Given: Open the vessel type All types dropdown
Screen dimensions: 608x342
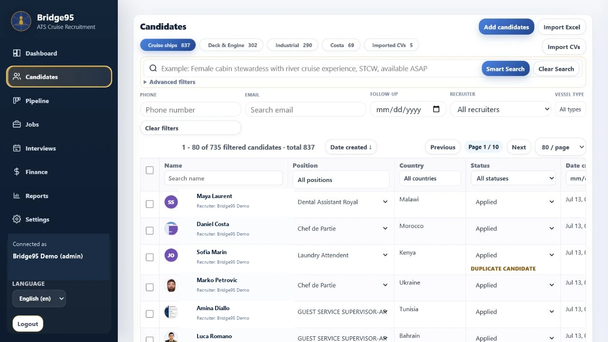Looking at the screenshot, I should coord(570,109).
